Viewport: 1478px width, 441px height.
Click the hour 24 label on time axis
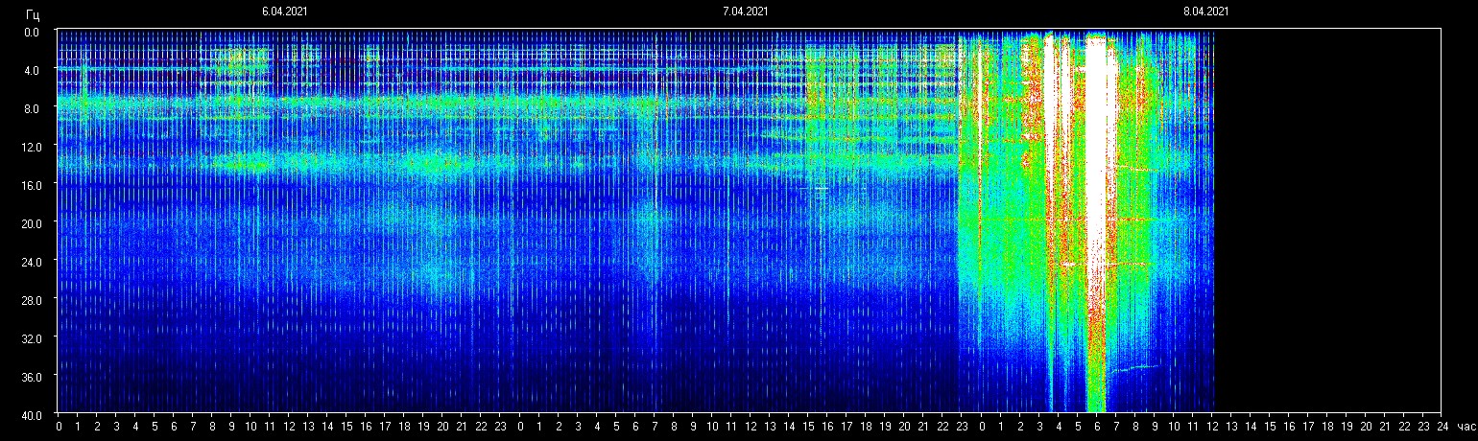point(1442,427)
